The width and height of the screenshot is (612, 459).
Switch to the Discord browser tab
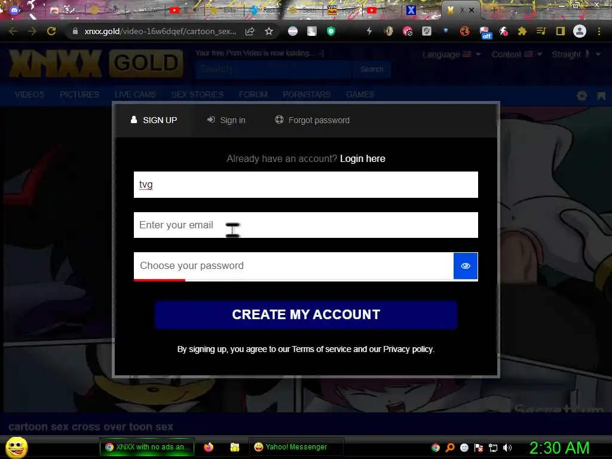(x=14, y=11)
